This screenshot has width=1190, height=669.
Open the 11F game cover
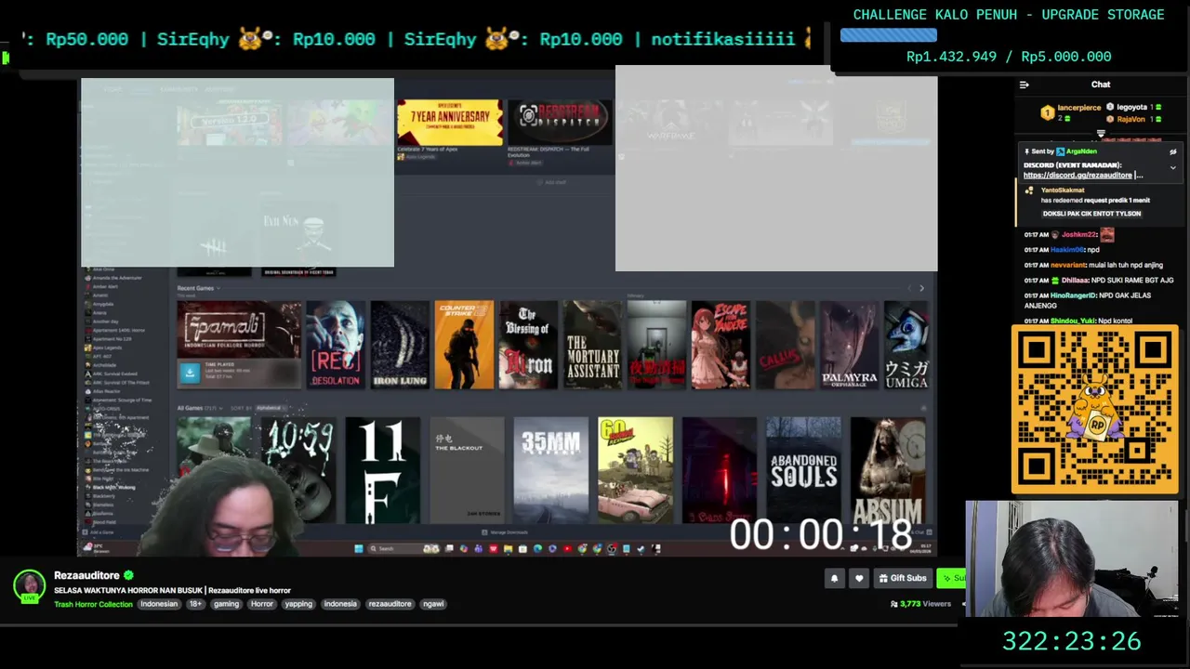tap(382, 470)
